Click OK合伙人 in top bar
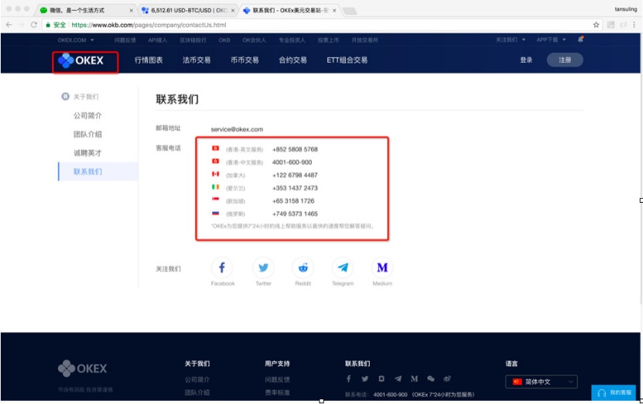The height and width of the screenshot is (404, 643). (255, 40)
